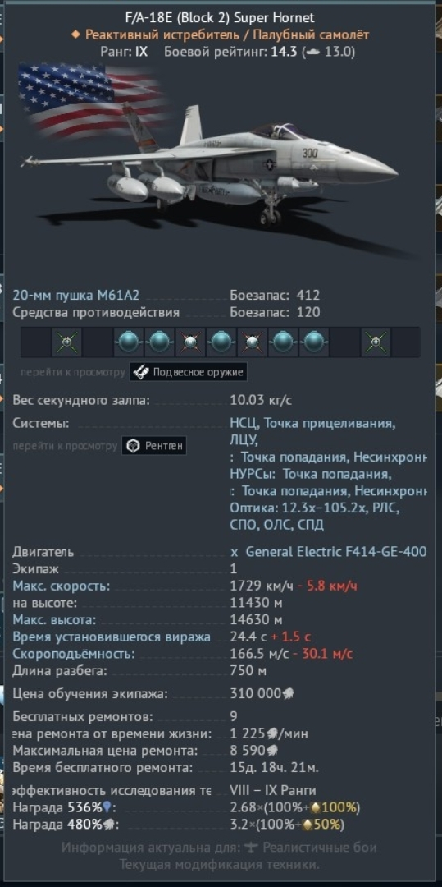Click the United States flag image
The width and height of the screenshot is (442, 887).
(90, 99)
